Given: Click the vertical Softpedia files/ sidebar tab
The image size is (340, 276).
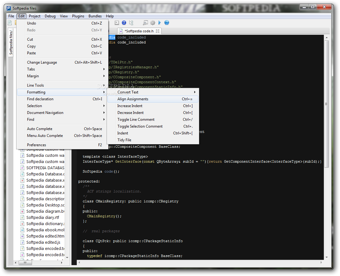Looking at the screenshot, I should coord(11,43).
